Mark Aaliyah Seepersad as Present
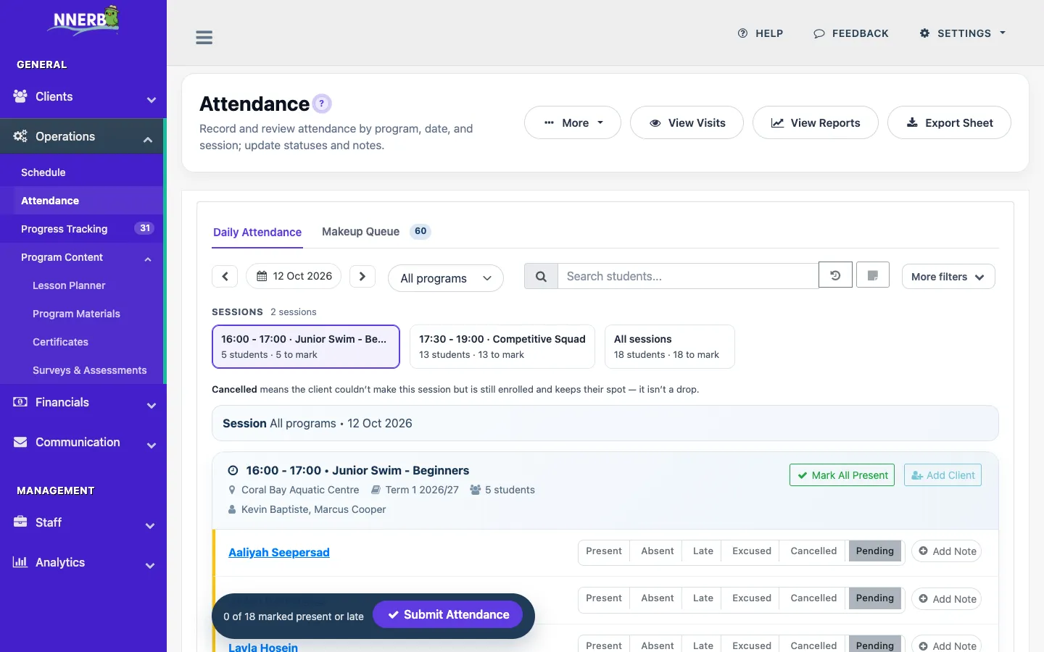 coord(604,551)
